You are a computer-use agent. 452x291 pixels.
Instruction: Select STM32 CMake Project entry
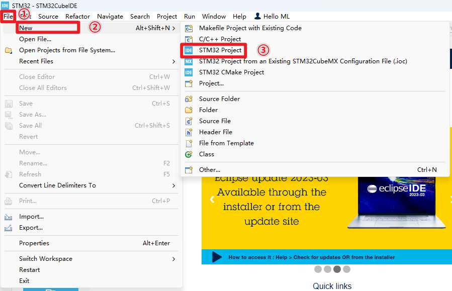[314, 72]
